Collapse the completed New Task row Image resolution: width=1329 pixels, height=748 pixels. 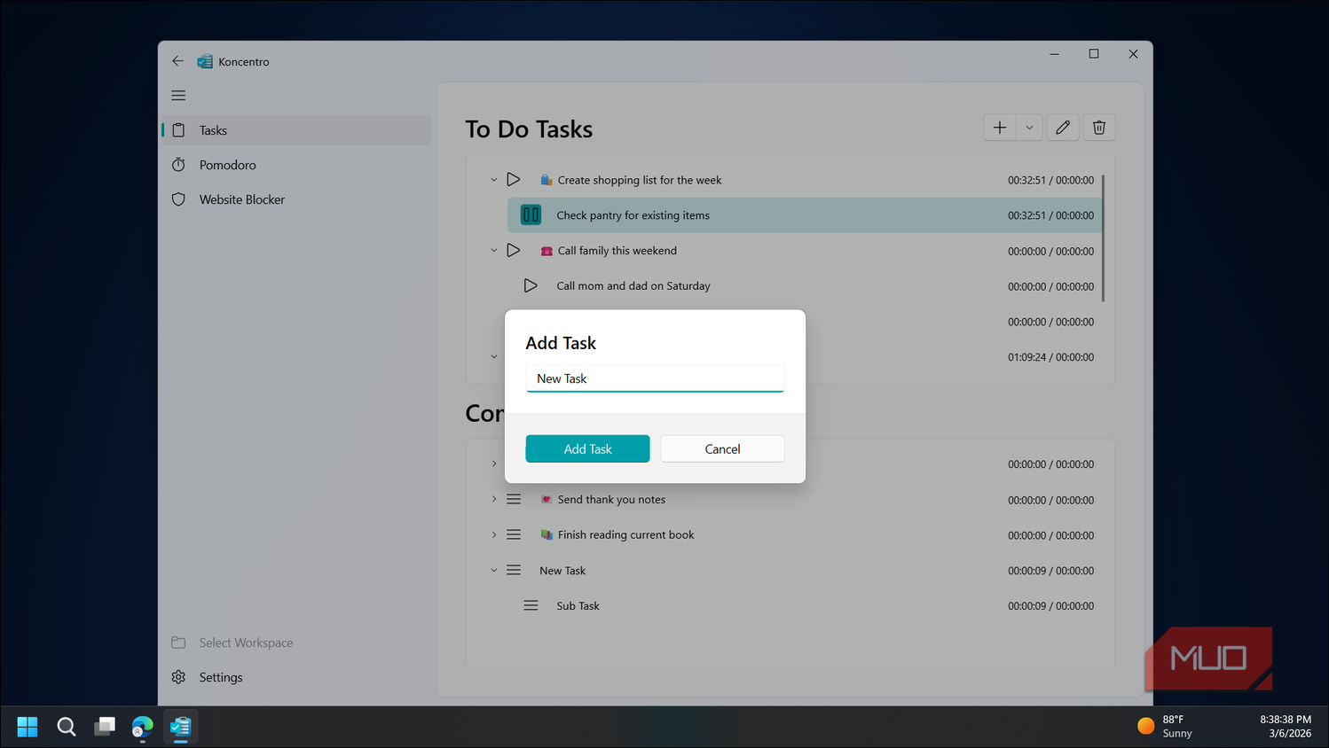(494, 570)
